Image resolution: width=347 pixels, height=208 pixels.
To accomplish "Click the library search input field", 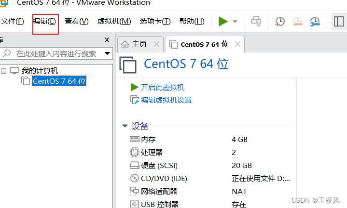I will coord(56,53).
